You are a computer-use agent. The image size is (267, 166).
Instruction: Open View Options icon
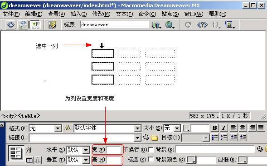pos(229,25)
